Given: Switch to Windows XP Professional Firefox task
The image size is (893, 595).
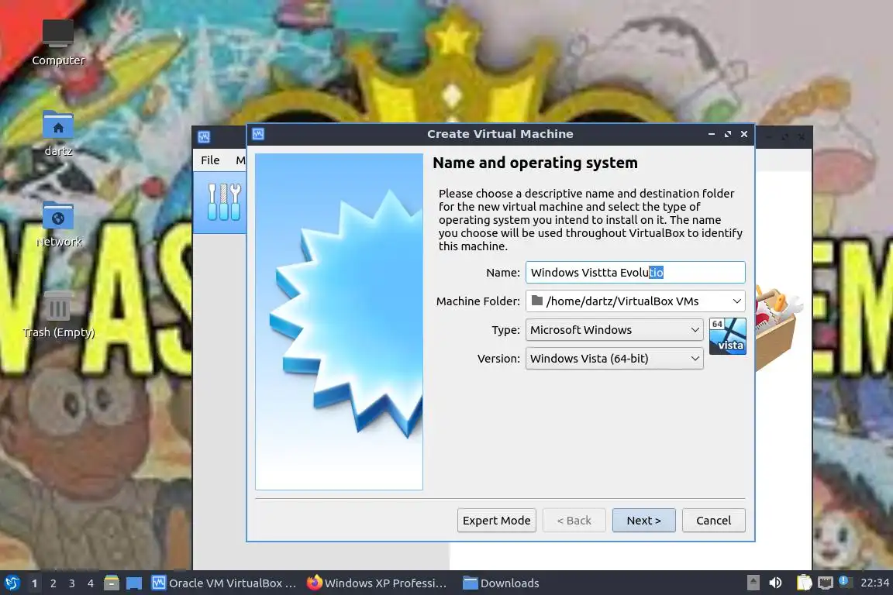Looking at the screenshot, I should pyautogui.click(x=377, y=583).
